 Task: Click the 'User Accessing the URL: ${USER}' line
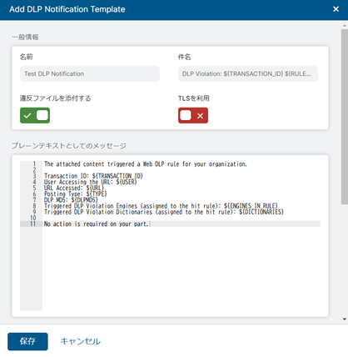coord(91,182)
